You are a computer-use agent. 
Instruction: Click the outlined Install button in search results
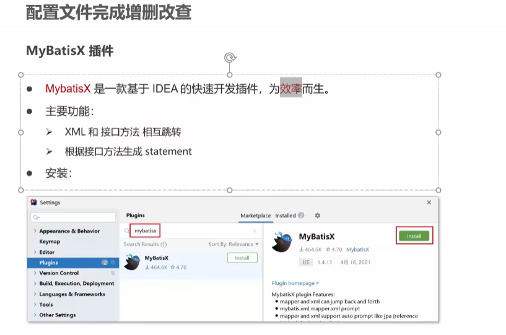point(242,258)
